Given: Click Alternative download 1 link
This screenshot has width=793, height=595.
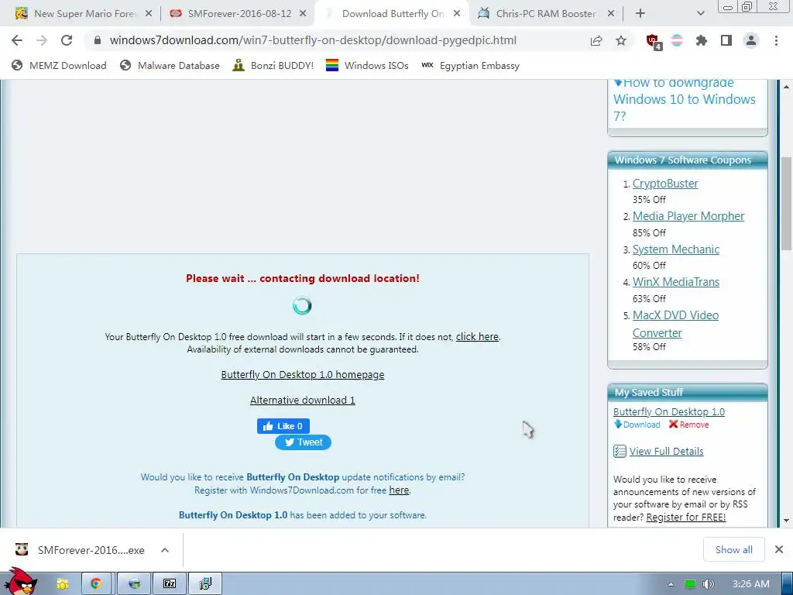Looking at the screenshot, I should click(303, 401).
